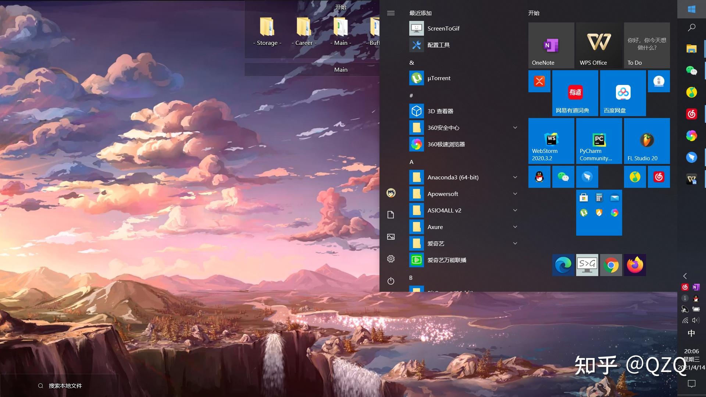Viewport: 706px width, 397px height.
Task: Open the Power options button
Action: coord(391,281)
